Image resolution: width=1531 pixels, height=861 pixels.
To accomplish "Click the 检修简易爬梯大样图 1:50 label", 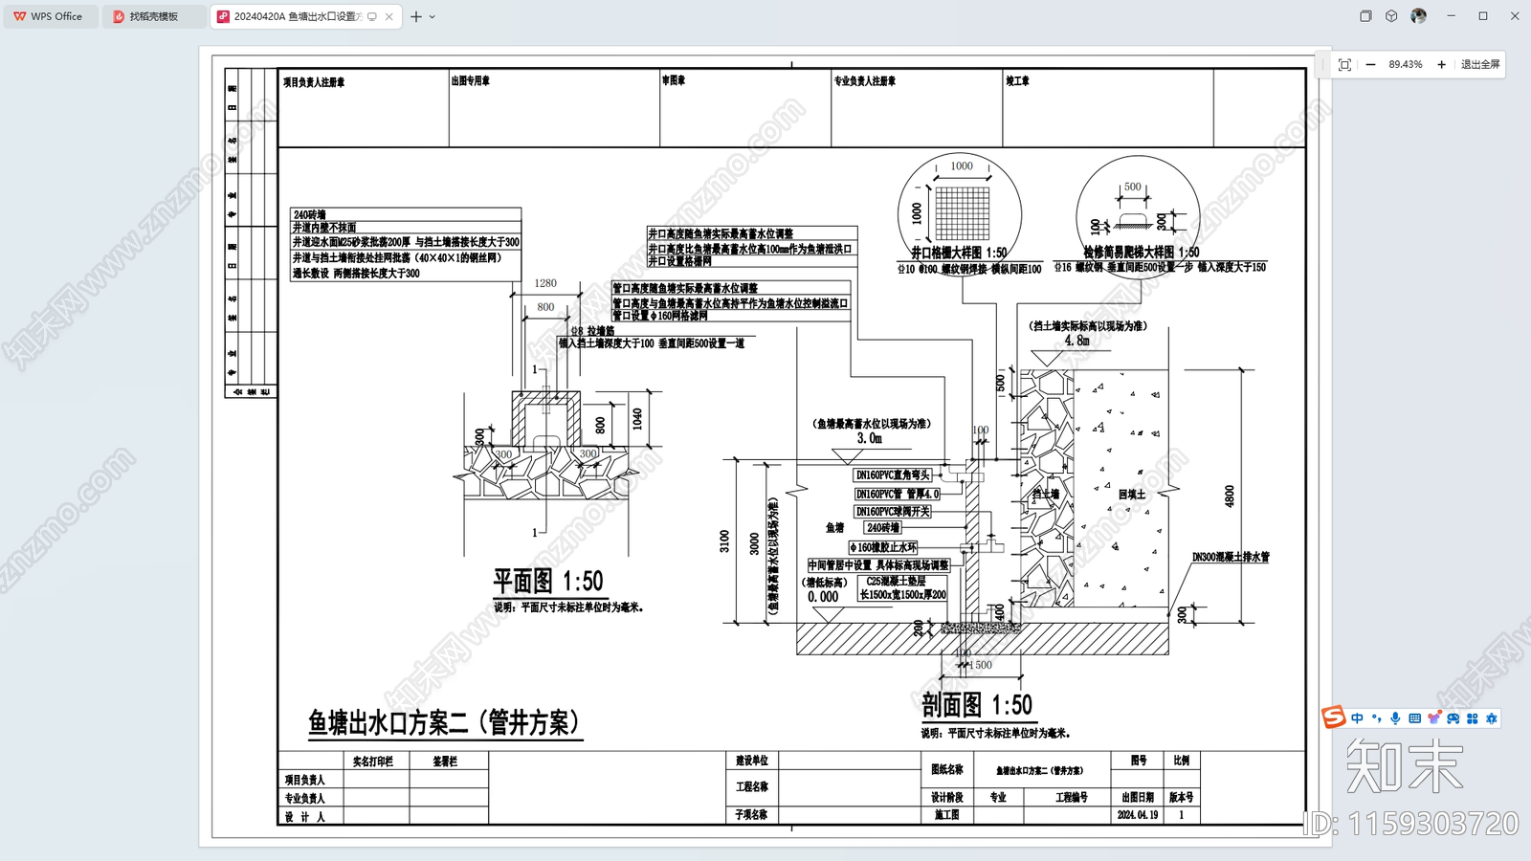I will 1142,253.
